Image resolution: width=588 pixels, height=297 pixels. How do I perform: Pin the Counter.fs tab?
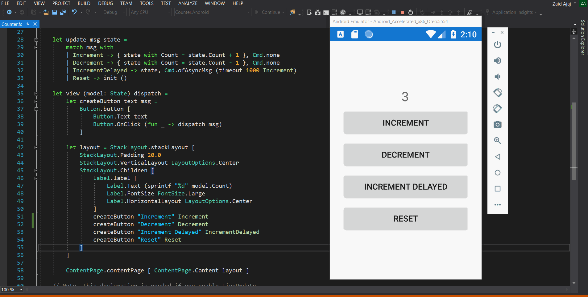pos(28,24)
